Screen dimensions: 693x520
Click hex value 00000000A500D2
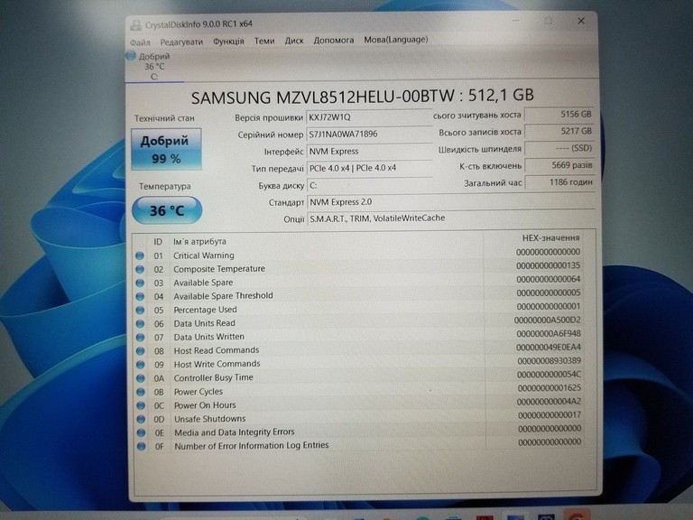tap(548, 320)
